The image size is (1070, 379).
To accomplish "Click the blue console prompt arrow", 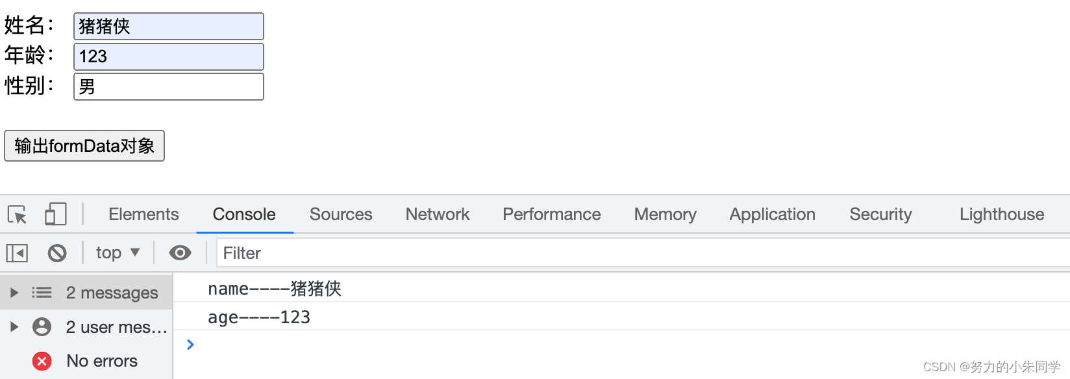I will 190,345.
